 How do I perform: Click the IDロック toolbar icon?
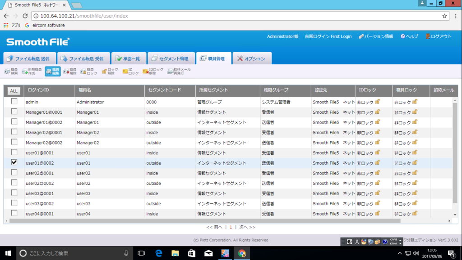pyautogui.click(x=130, y=72)
